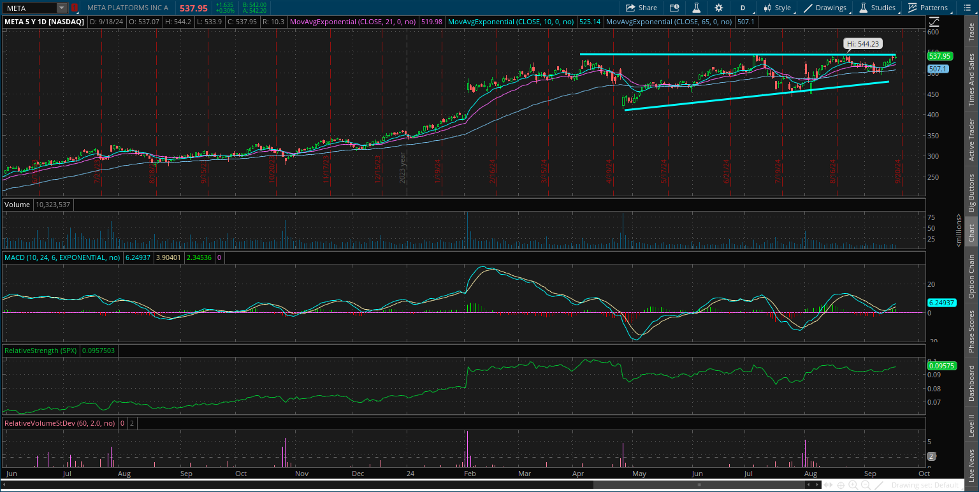
Task: Open the Phase Scores side tab
Action: (x=971, y=331)
